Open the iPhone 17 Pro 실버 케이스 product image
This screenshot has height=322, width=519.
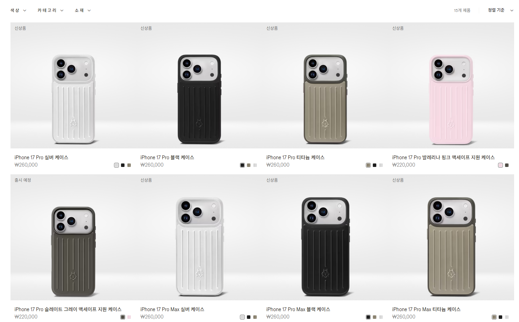pos(73,85)
